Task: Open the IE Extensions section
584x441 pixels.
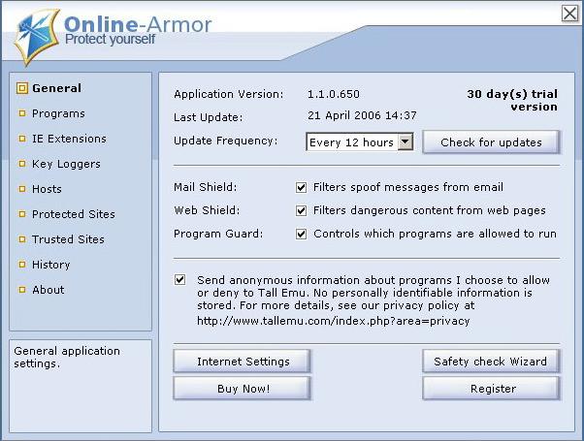Action: point(69,139)
